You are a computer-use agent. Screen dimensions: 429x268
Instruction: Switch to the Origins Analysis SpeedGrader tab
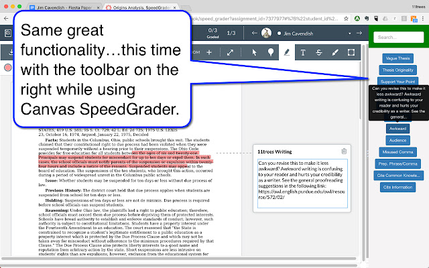click(x=141, y=7)
